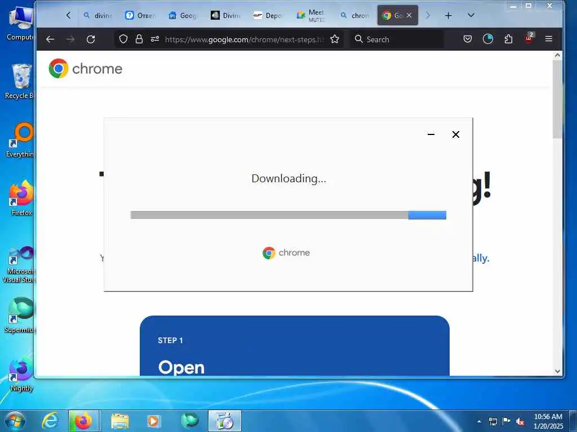
Task: Open the Recycle Bin desktop icon
Action: 21,82
